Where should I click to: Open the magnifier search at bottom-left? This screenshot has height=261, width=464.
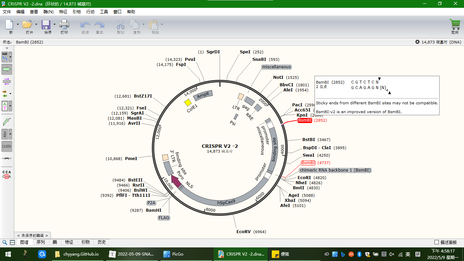(x=5, y=242)
